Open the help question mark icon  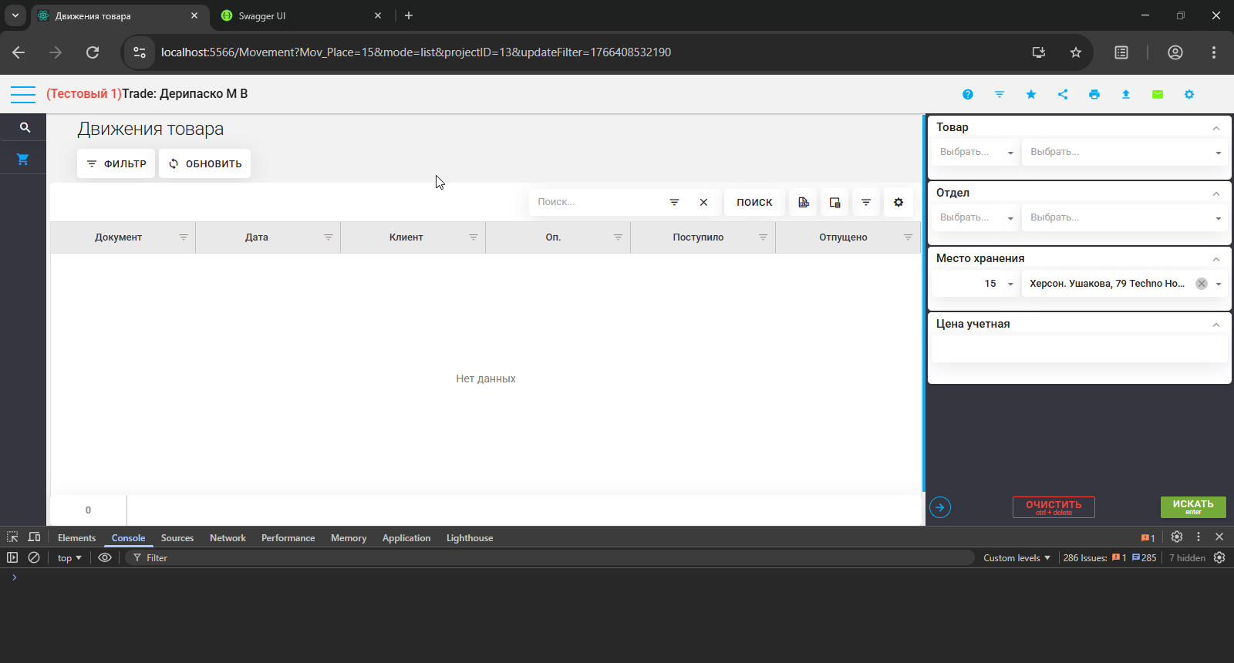click(x=968, y=94)
